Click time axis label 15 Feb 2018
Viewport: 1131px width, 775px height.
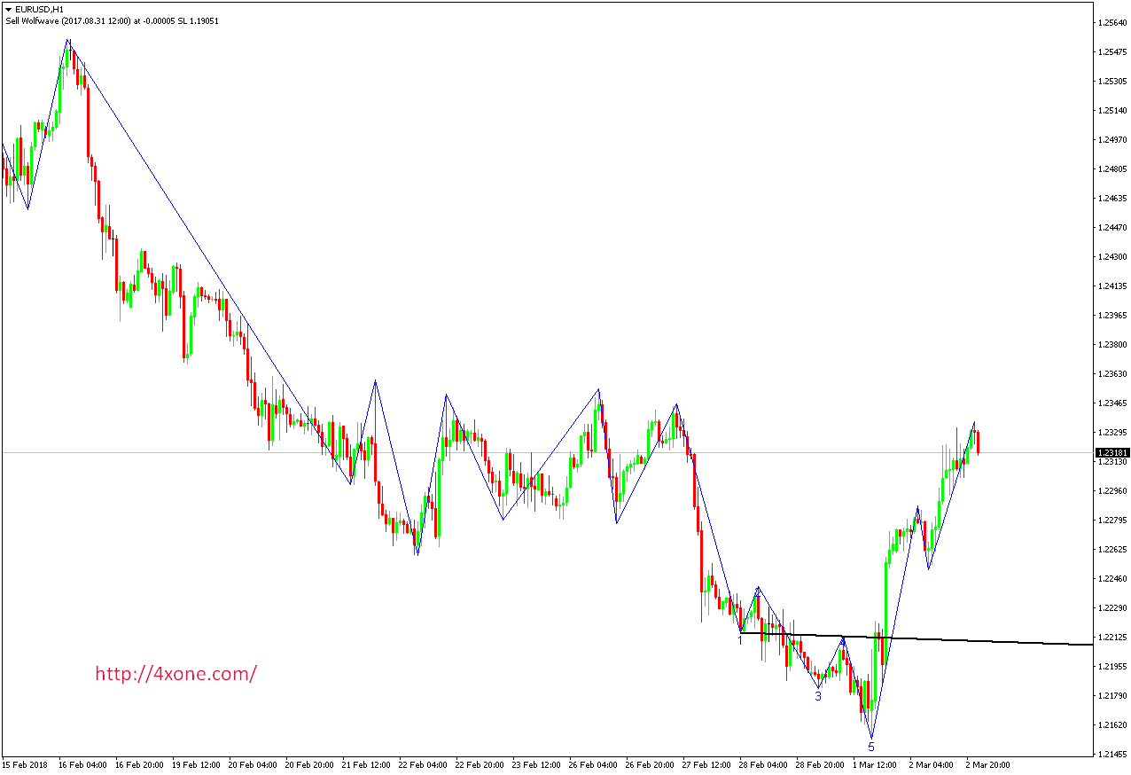pyautogui.click(x=25, y=764)
